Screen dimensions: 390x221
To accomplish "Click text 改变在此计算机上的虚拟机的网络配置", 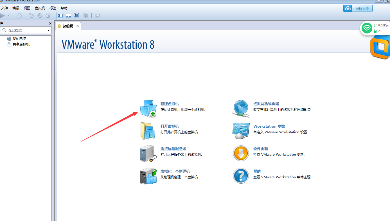I will (x=282, y=110).
